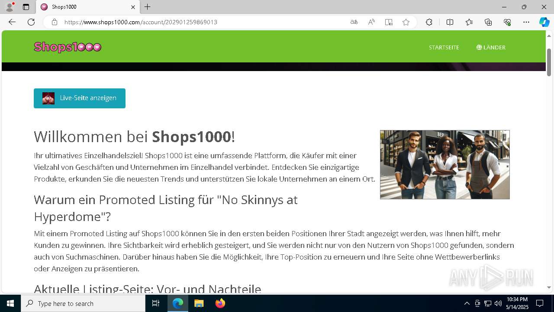Activate the Read aloud icon
Viewport: 554px width, 312px height.
371,22
